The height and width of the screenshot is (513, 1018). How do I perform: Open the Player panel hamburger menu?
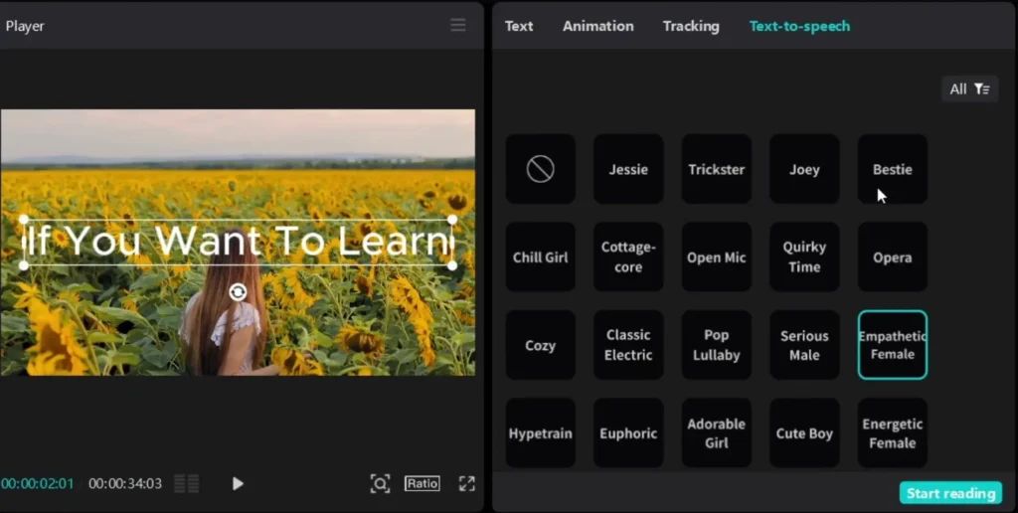click(457, 25)
